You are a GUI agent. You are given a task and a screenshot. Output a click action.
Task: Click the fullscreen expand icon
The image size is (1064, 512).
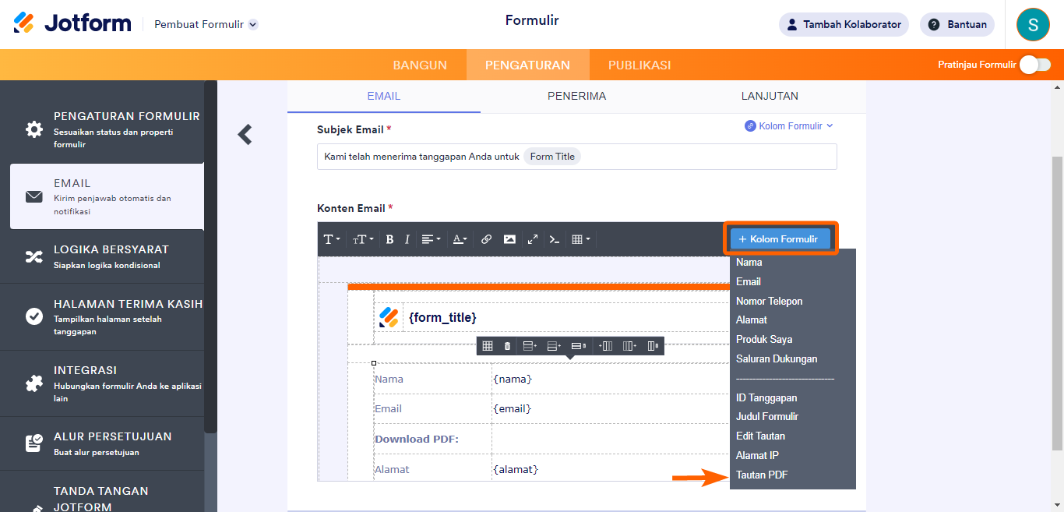[x=532, y=239]
